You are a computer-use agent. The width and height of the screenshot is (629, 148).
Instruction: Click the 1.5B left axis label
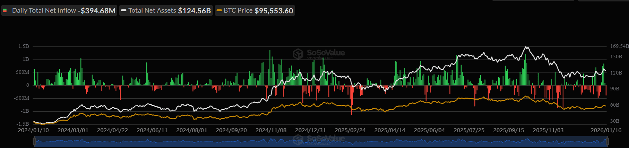click(x=24, y=46)
